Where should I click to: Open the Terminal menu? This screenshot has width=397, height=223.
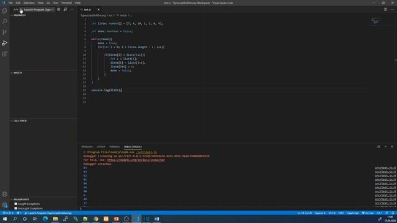pos(66,2)
